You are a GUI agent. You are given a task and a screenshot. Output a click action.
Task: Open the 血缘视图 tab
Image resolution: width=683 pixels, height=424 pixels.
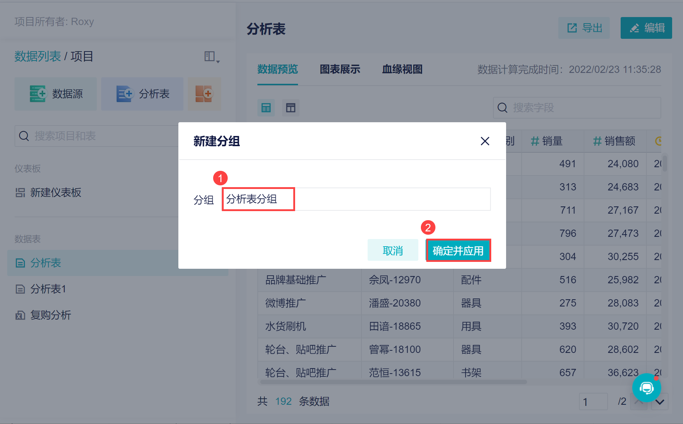point(402,69)
